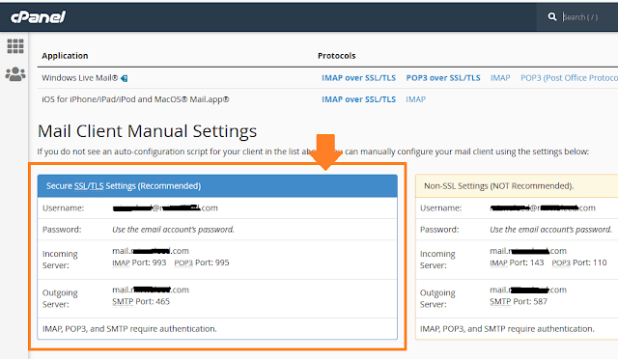Open iOS plain IMAP link
The height and width of the screenshot is (359, 618).
click(x=416, y=99)
